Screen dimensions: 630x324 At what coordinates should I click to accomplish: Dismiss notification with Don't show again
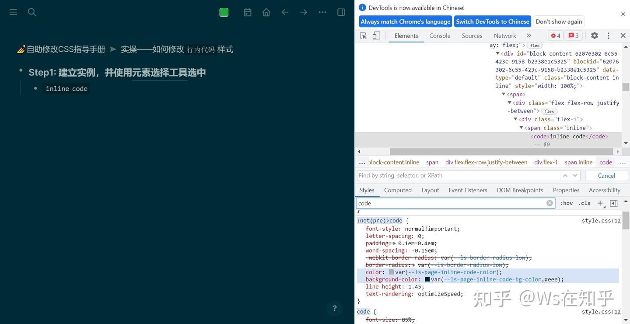pos(559,21)
